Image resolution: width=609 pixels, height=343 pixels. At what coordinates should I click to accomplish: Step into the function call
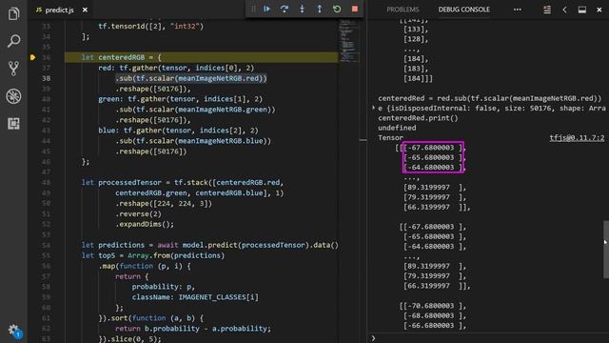(302, 9)
